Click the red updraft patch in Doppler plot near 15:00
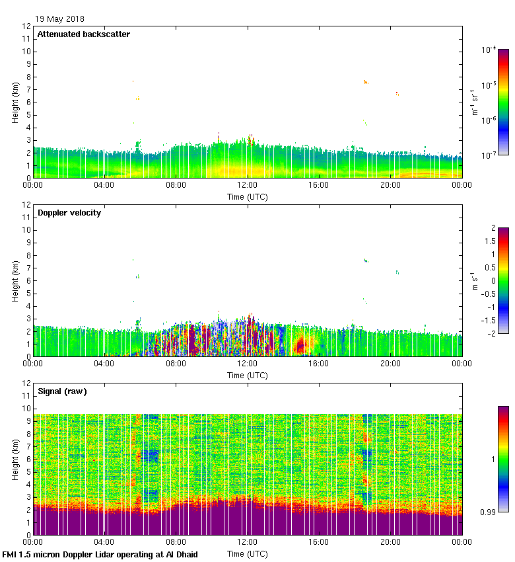Viewport: 515px width, 562px height. tap(302, 344)
